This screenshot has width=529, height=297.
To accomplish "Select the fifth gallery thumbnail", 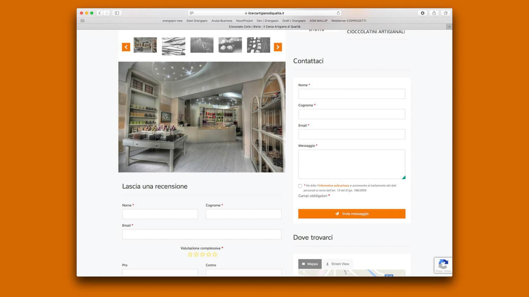I will (258, 45).
